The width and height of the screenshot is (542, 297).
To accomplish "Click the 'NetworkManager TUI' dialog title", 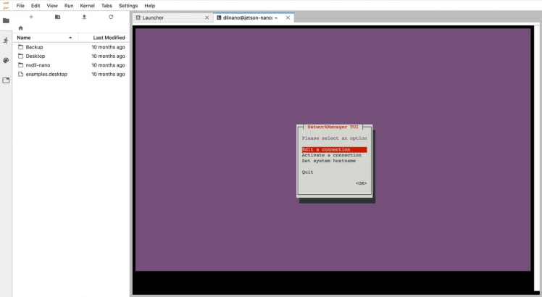I will (333, 127).
